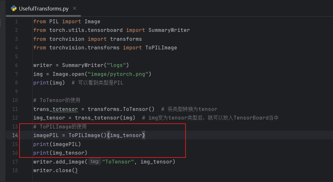Click 'writer' at start of line 6
Image resolution: width=333 pixels, height=182 pixels.
point(43,65)
